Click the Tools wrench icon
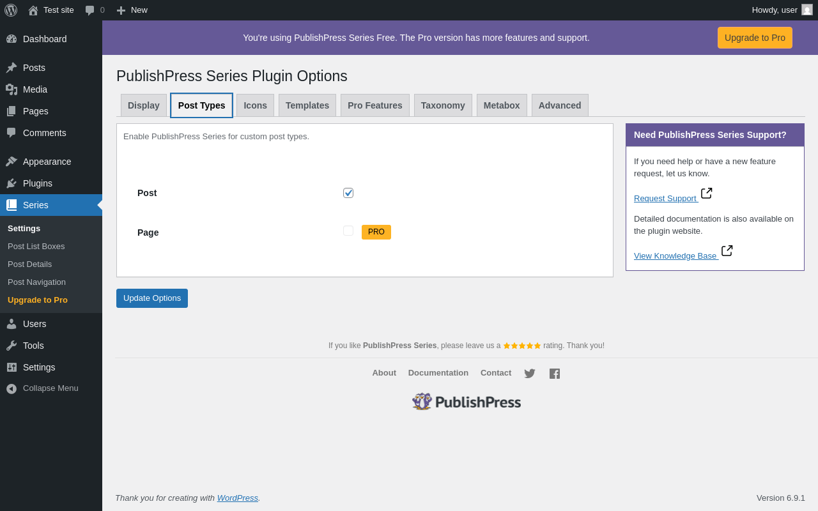 (x=12, y=346)
